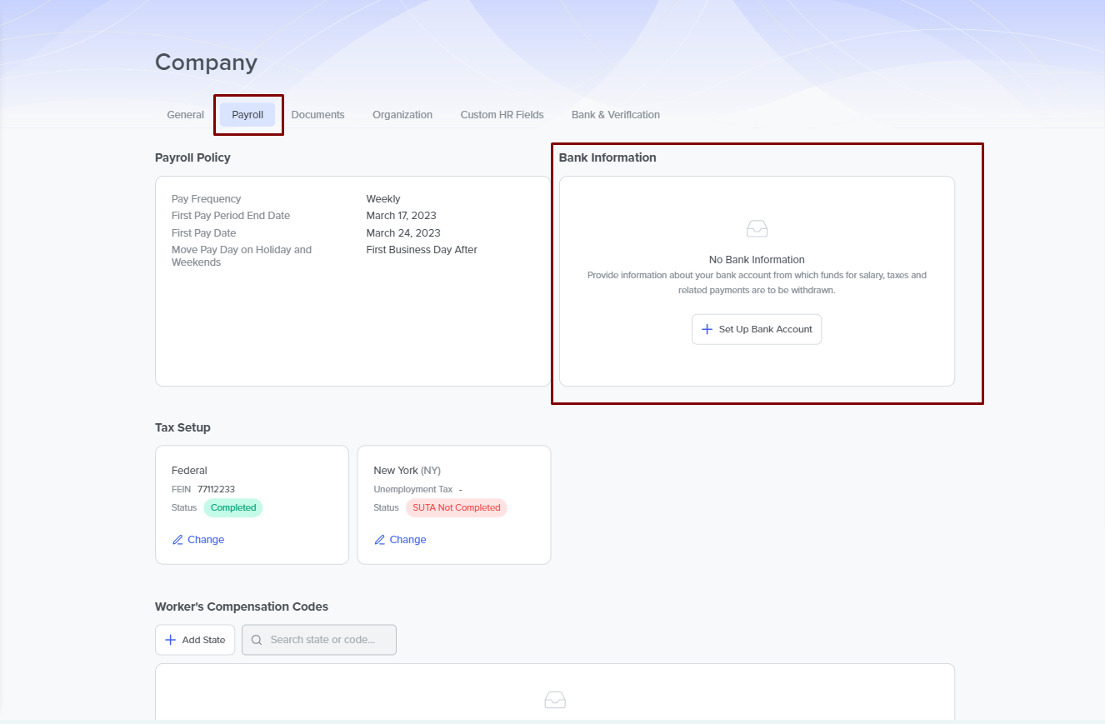Select the Payroll tab
Image resolution: width=1105 pixels, height=724 pixels.
[247, 115]
